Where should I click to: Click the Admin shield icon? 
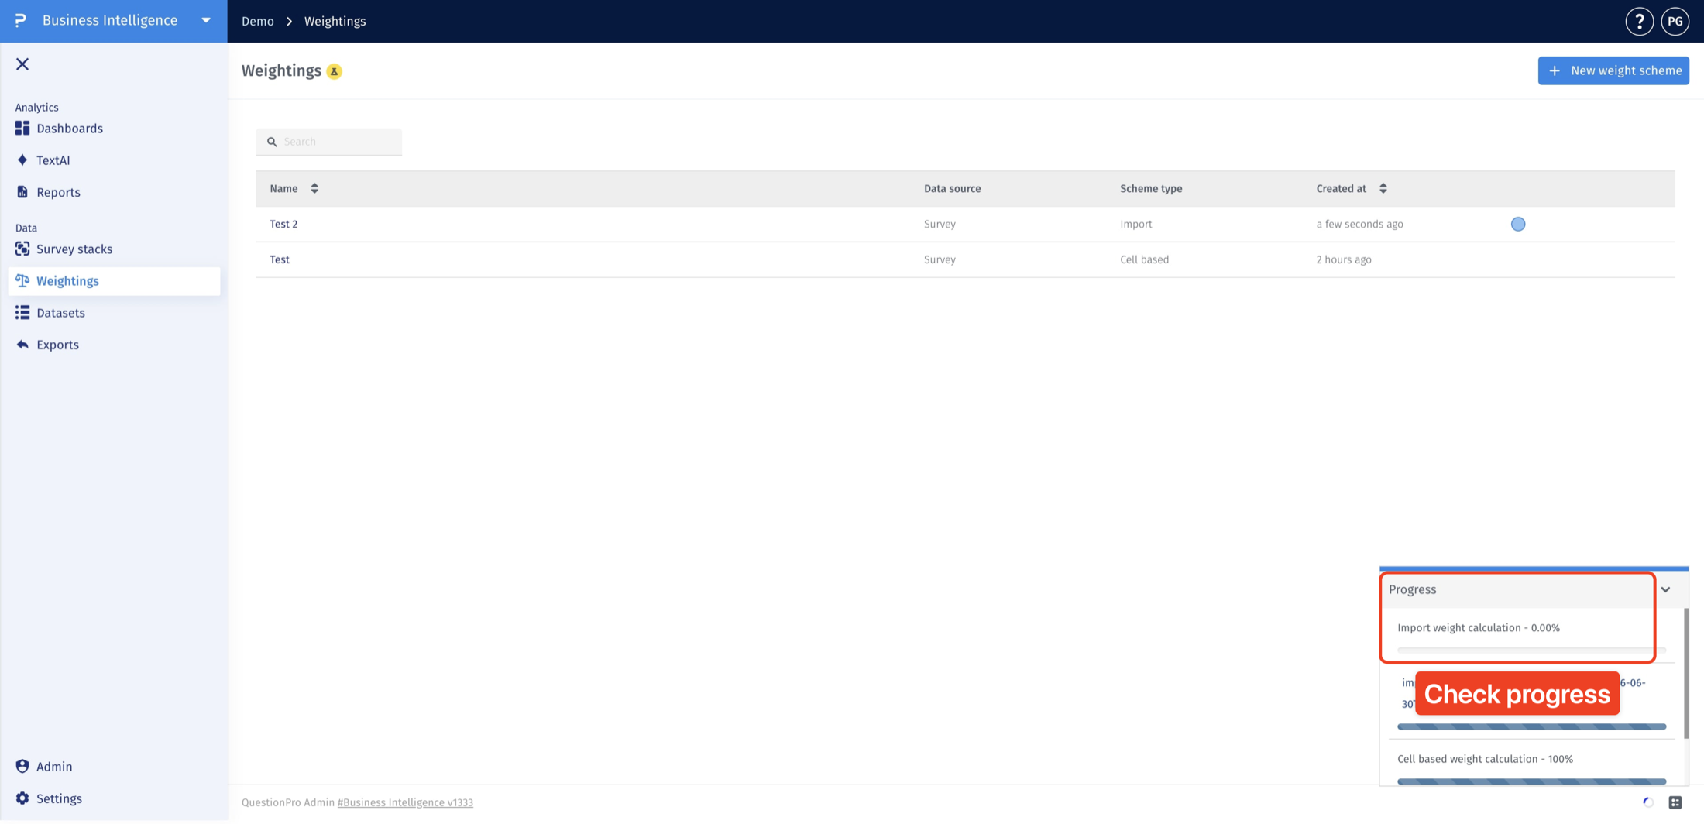coord(22,766)
